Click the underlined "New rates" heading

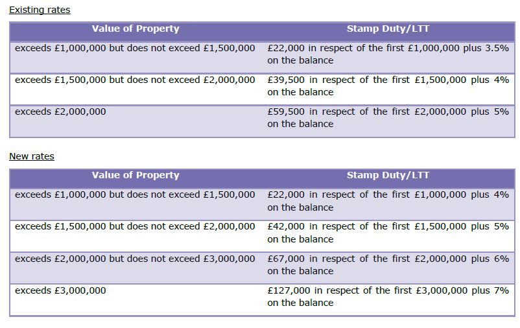(32, 157)
